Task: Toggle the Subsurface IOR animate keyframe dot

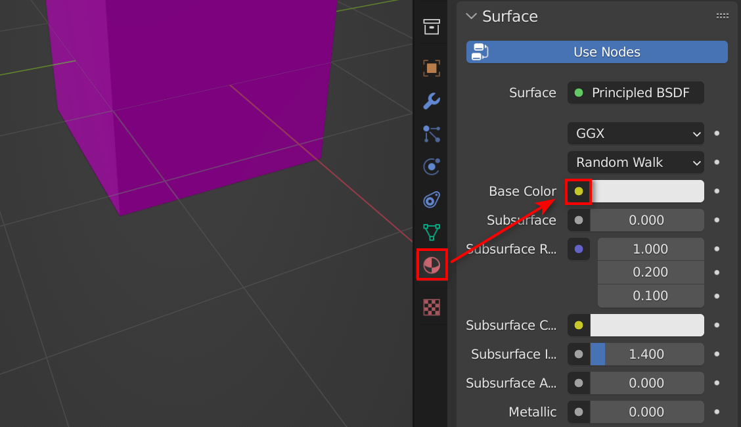Action: (x=717, y=354)
